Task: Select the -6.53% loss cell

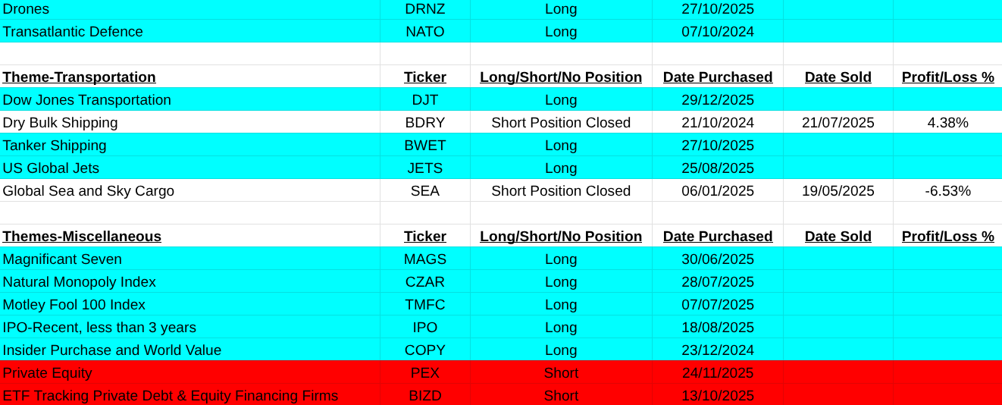Action: 947,191
